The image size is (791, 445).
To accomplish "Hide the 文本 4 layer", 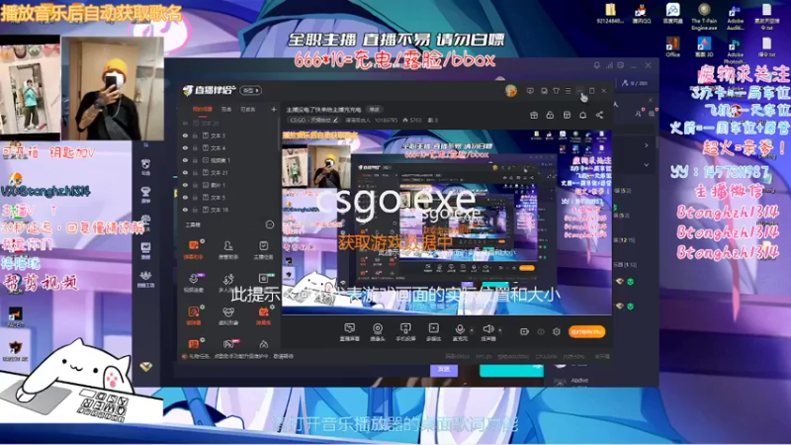I will coord(185,147).
